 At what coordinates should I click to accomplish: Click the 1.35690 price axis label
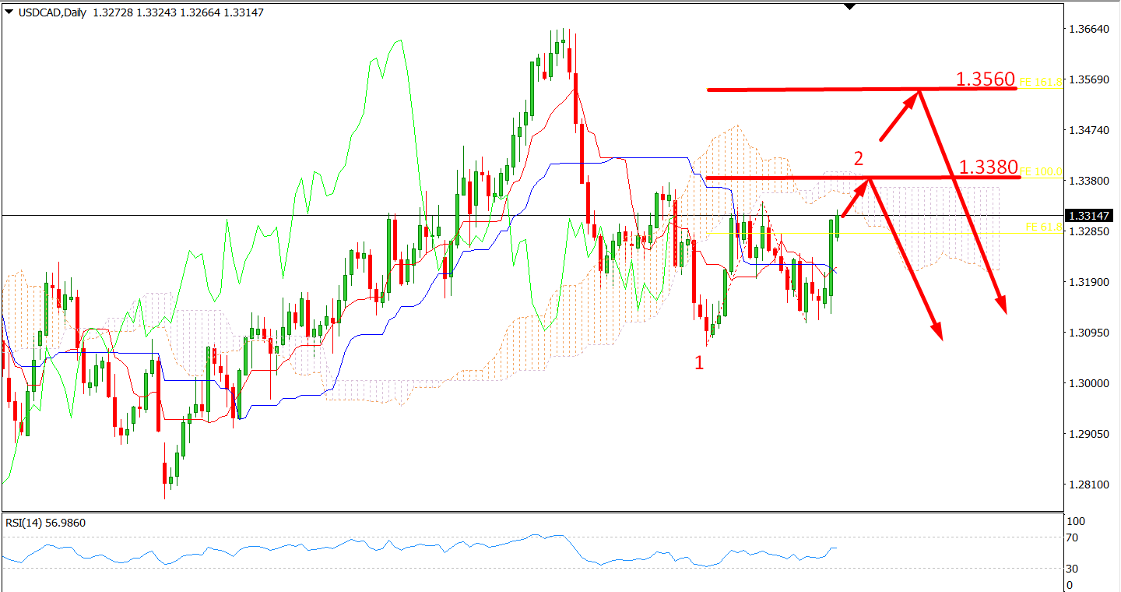(1088, 79)
